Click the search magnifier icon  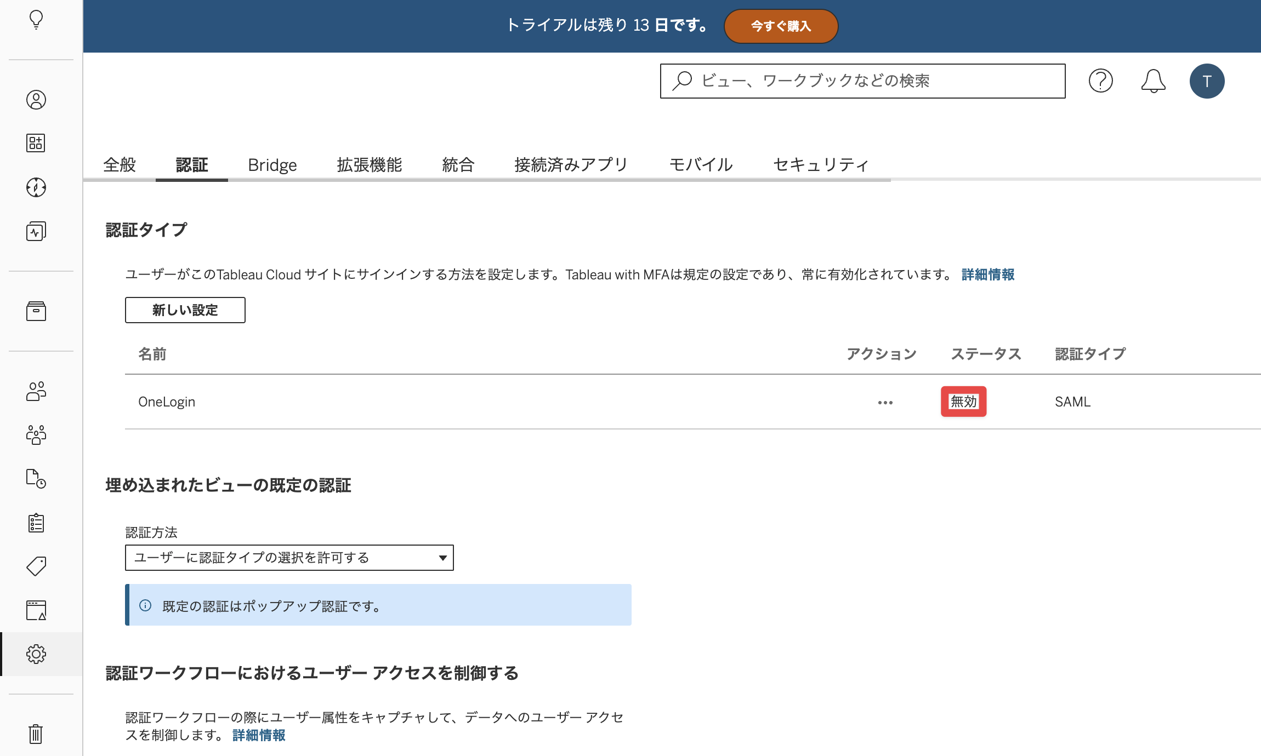683,81
